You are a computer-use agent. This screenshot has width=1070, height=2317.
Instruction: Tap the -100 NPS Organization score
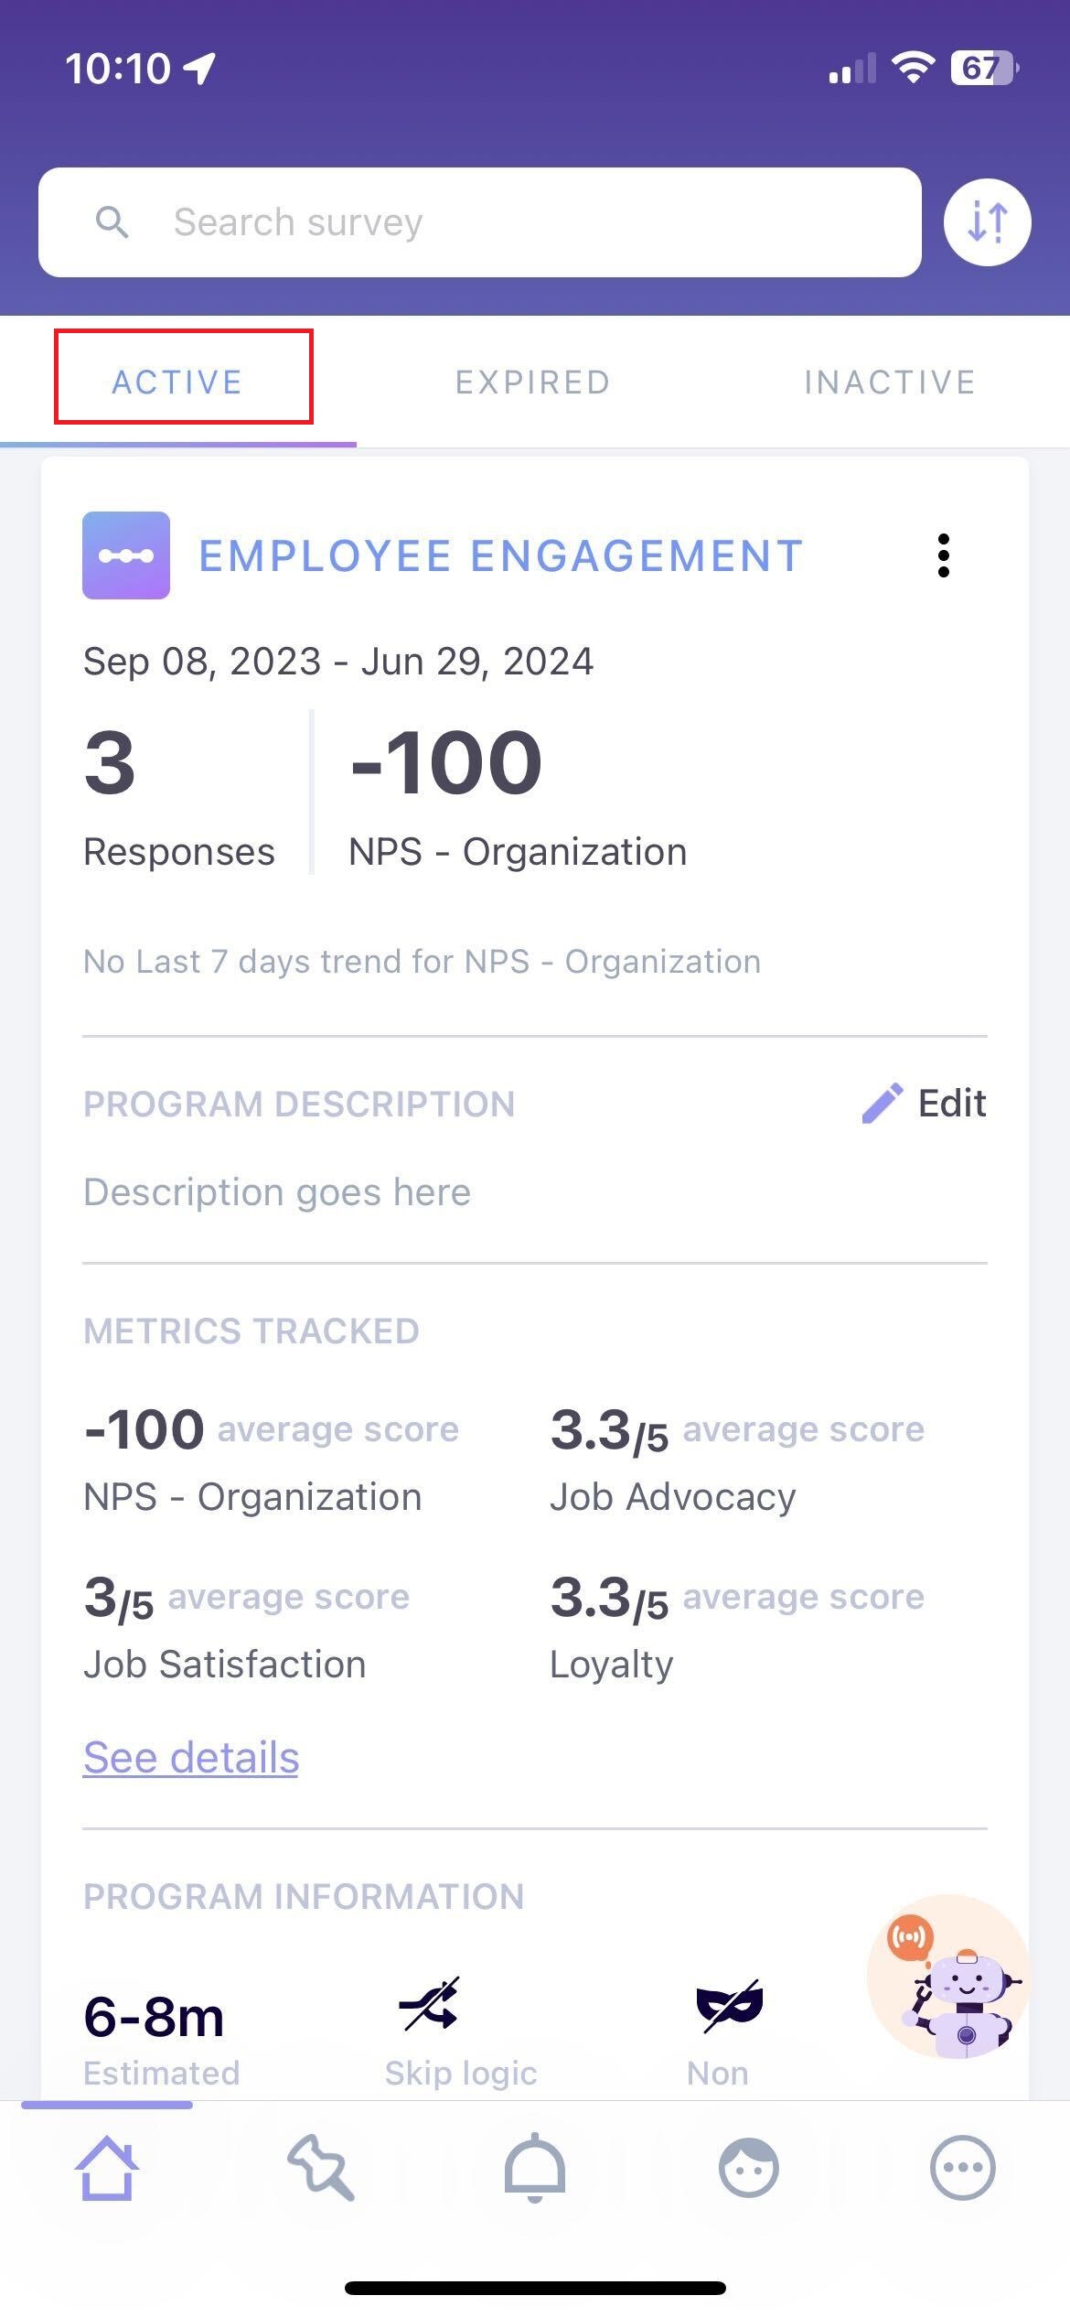pyautogui.click(x=446, y=762)
